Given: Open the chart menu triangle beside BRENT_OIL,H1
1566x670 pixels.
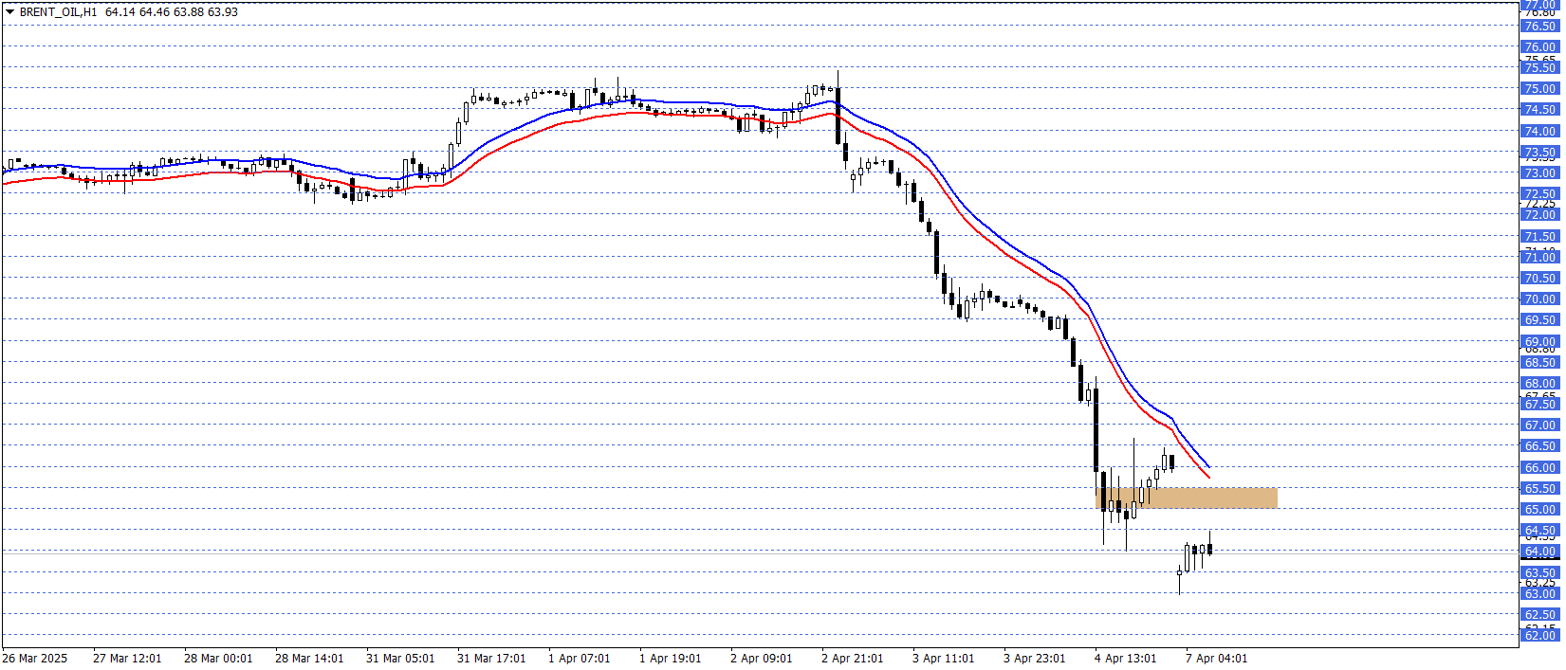Looking at the screenshot, I should pos(9,12).
